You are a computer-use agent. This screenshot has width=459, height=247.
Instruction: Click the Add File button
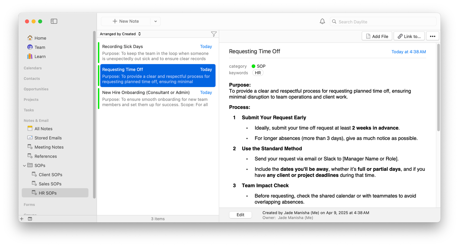click(377, 36)
